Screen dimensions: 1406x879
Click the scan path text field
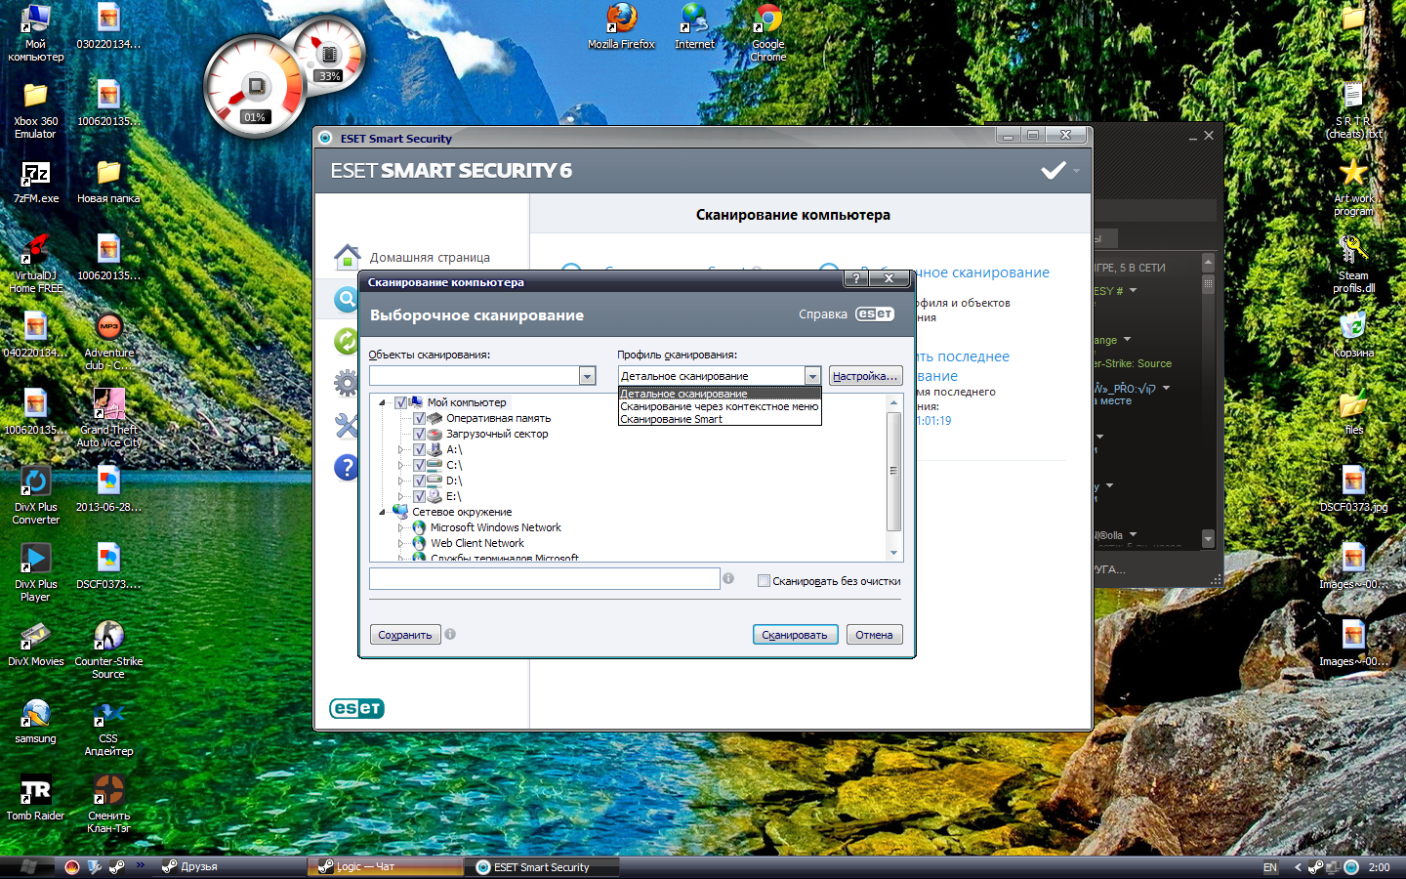click(x=545, y=579)
